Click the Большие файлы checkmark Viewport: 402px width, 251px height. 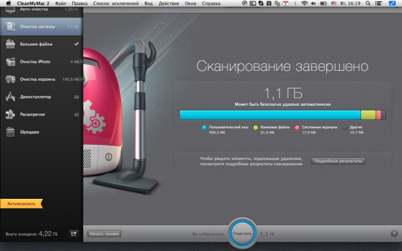pyautogui.click(x=76, y=44)
